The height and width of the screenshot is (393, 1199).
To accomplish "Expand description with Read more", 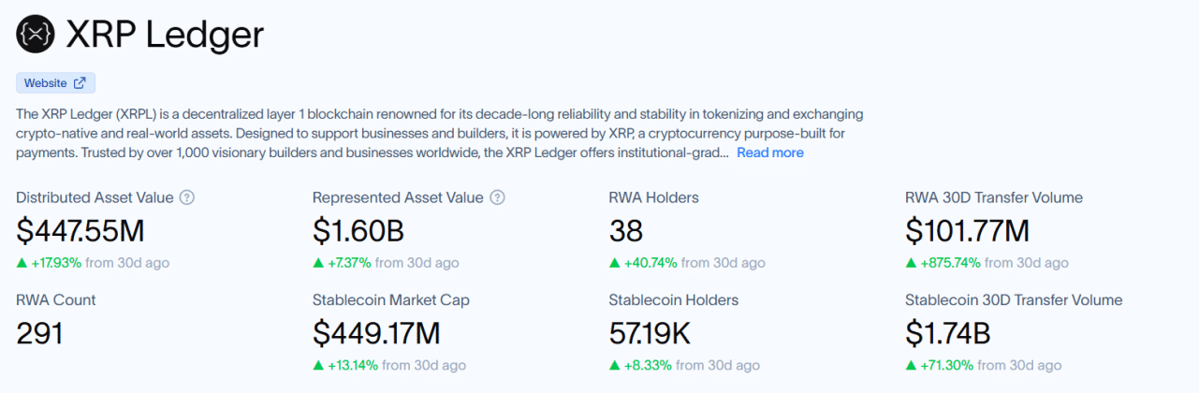I will click(769, 153).
